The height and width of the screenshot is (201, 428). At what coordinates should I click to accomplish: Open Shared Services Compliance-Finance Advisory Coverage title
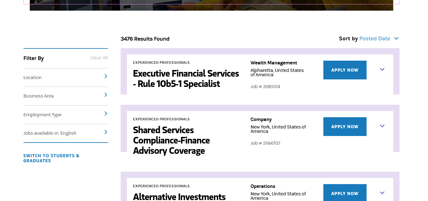click(x=171, y=140)
